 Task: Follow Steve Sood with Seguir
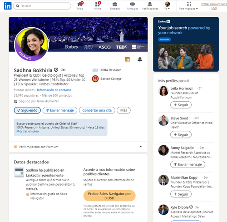tap(181, 135)
